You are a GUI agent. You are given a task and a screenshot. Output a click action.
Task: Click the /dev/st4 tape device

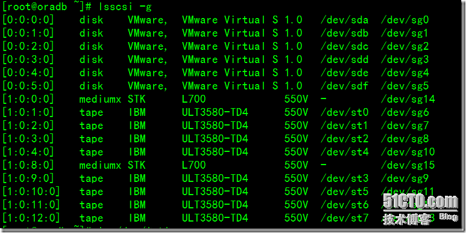click(344, 152)
